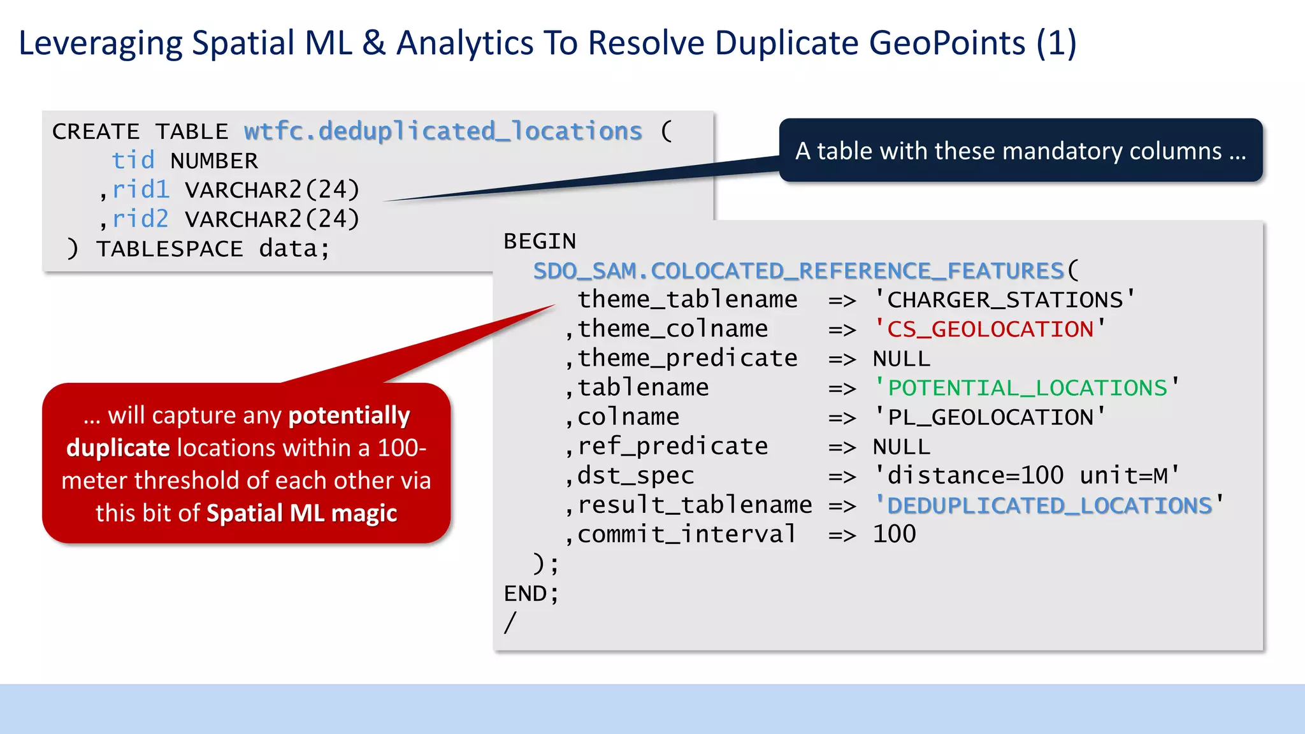
Task: Click the NULL value for ref_predicate
Action: click(x=902, y=447)
